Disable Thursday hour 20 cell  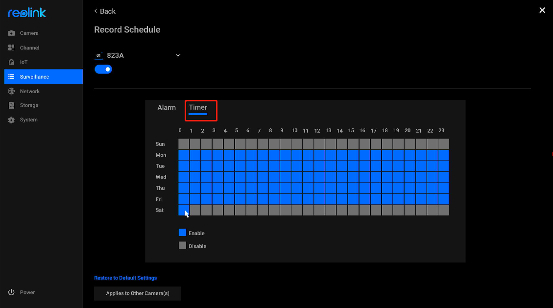coord(410,188)
